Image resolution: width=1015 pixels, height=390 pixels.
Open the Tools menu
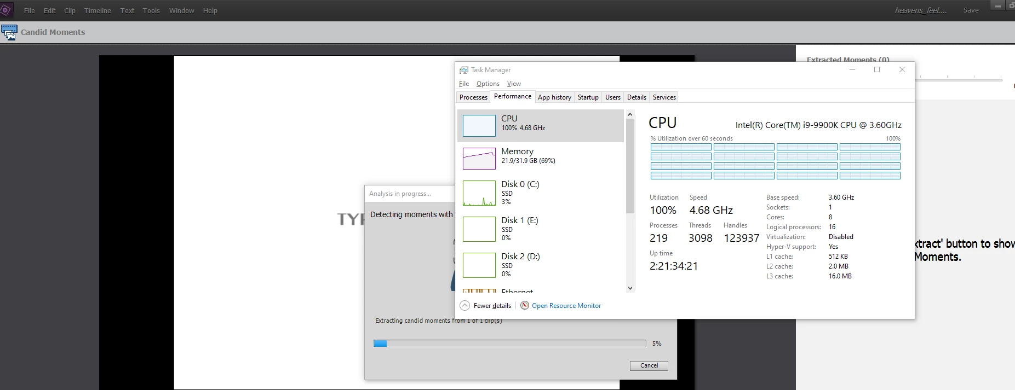pyautogui.click(x=151, y=10)
